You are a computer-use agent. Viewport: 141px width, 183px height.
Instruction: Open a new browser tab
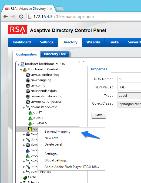[x=60, y=9]
